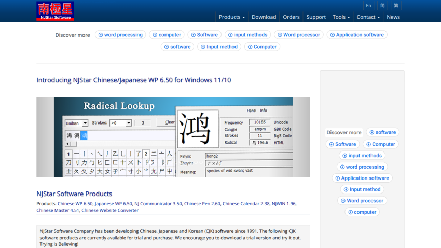Click the top capitalized 'Computer' tag
Screen dimensions: 441x248
(262, 47)
